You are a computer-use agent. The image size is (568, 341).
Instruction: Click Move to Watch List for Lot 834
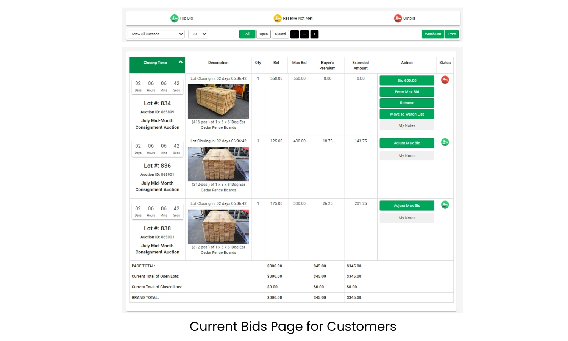[x=407, y=114]
